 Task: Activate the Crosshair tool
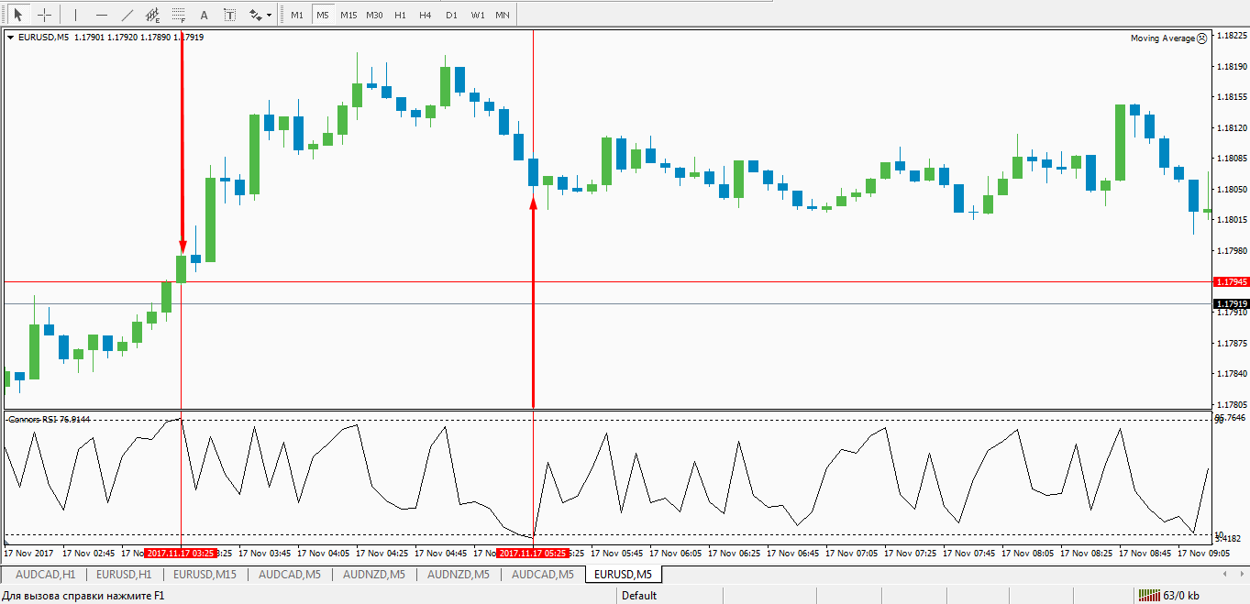click(43, 15)
